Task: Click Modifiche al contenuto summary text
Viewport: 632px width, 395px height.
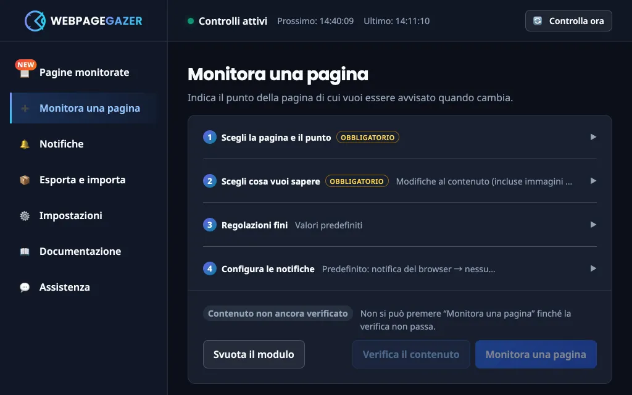Action: (x=484, y=181)
